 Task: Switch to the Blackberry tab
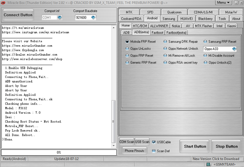click(x=205, y=19)
